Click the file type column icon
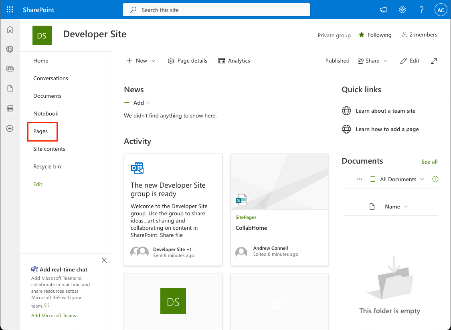Screen dimensions: 451x330 point(372,207)
